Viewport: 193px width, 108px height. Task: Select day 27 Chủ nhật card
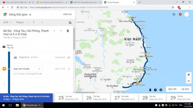point(125,98)
